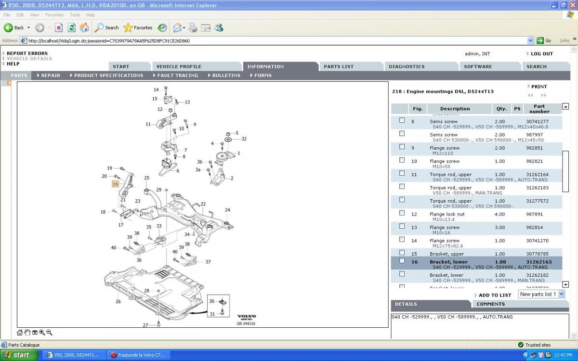Click the parts list scrollbar thumb
This screenshot has width=578, height=361.
pos(565,171)
